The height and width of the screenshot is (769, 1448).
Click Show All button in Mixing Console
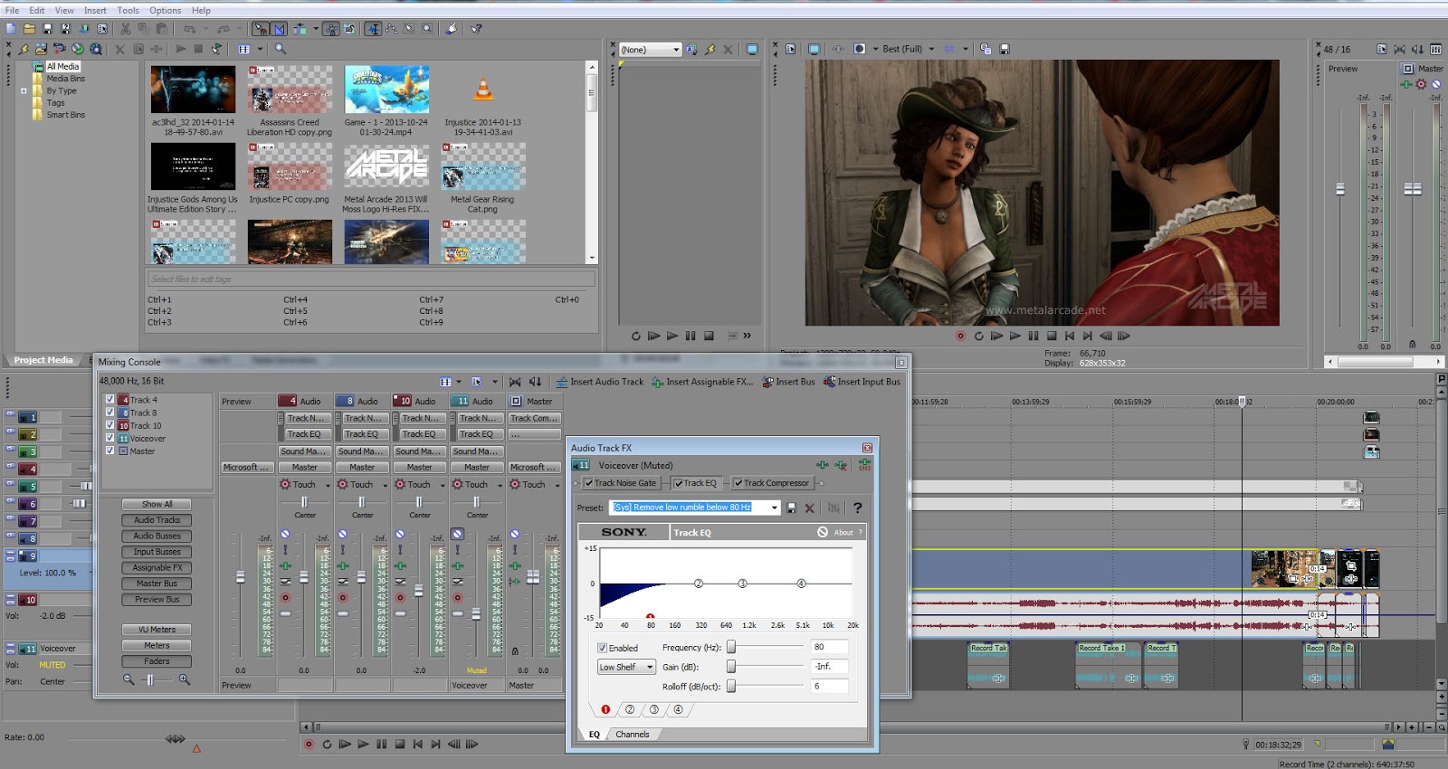(x=157, y=504)
